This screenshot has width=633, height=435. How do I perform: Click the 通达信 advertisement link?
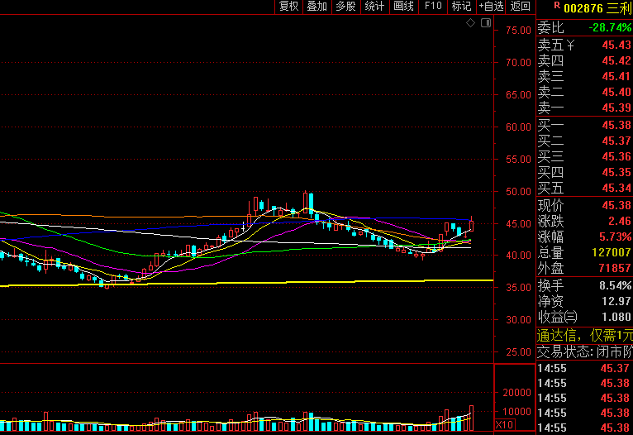pyautogui.click(x=584, y=335)
